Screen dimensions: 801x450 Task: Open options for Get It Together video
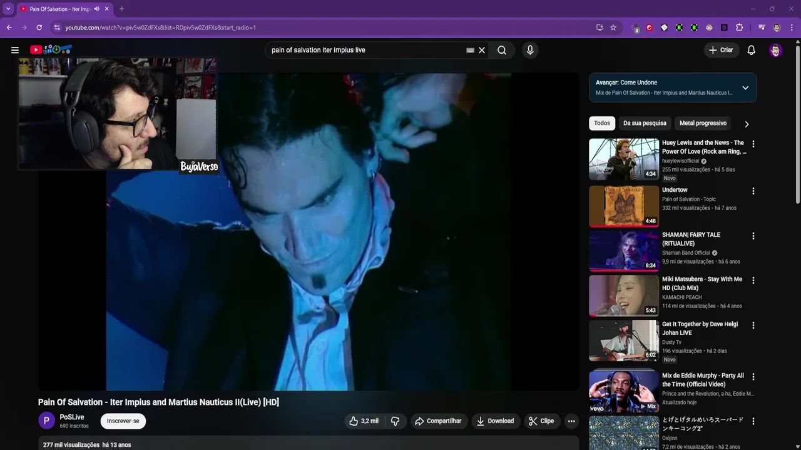753,325
